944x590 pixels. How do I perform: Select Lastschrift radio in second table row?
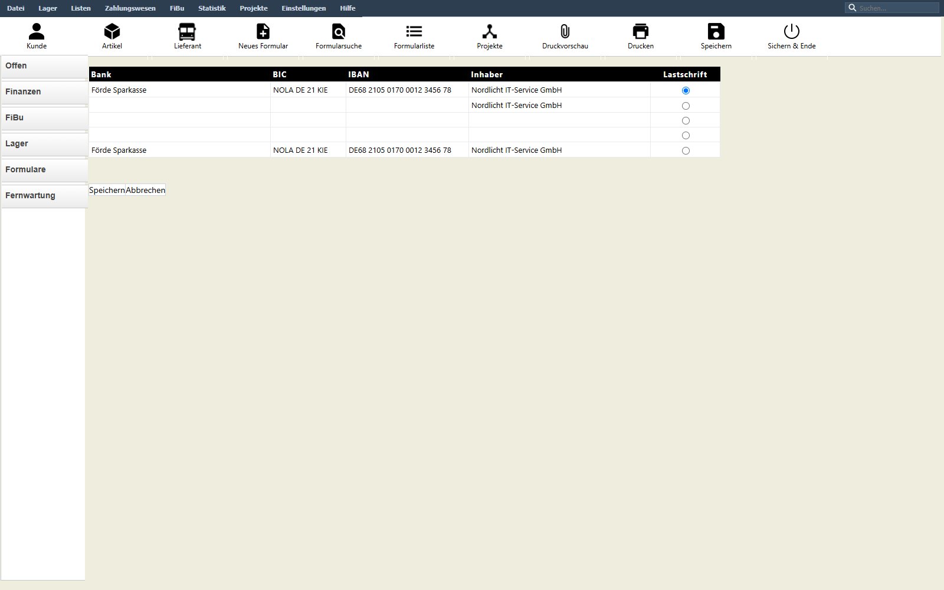click(686, 106)
